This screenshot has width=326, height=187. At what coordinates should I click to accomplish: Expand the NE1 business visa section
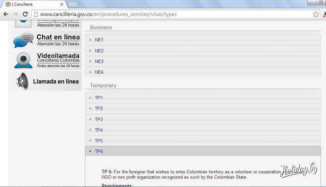[x=99, y=40]
